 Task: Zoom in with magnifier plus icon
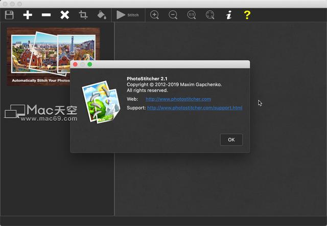pos(154,15)
